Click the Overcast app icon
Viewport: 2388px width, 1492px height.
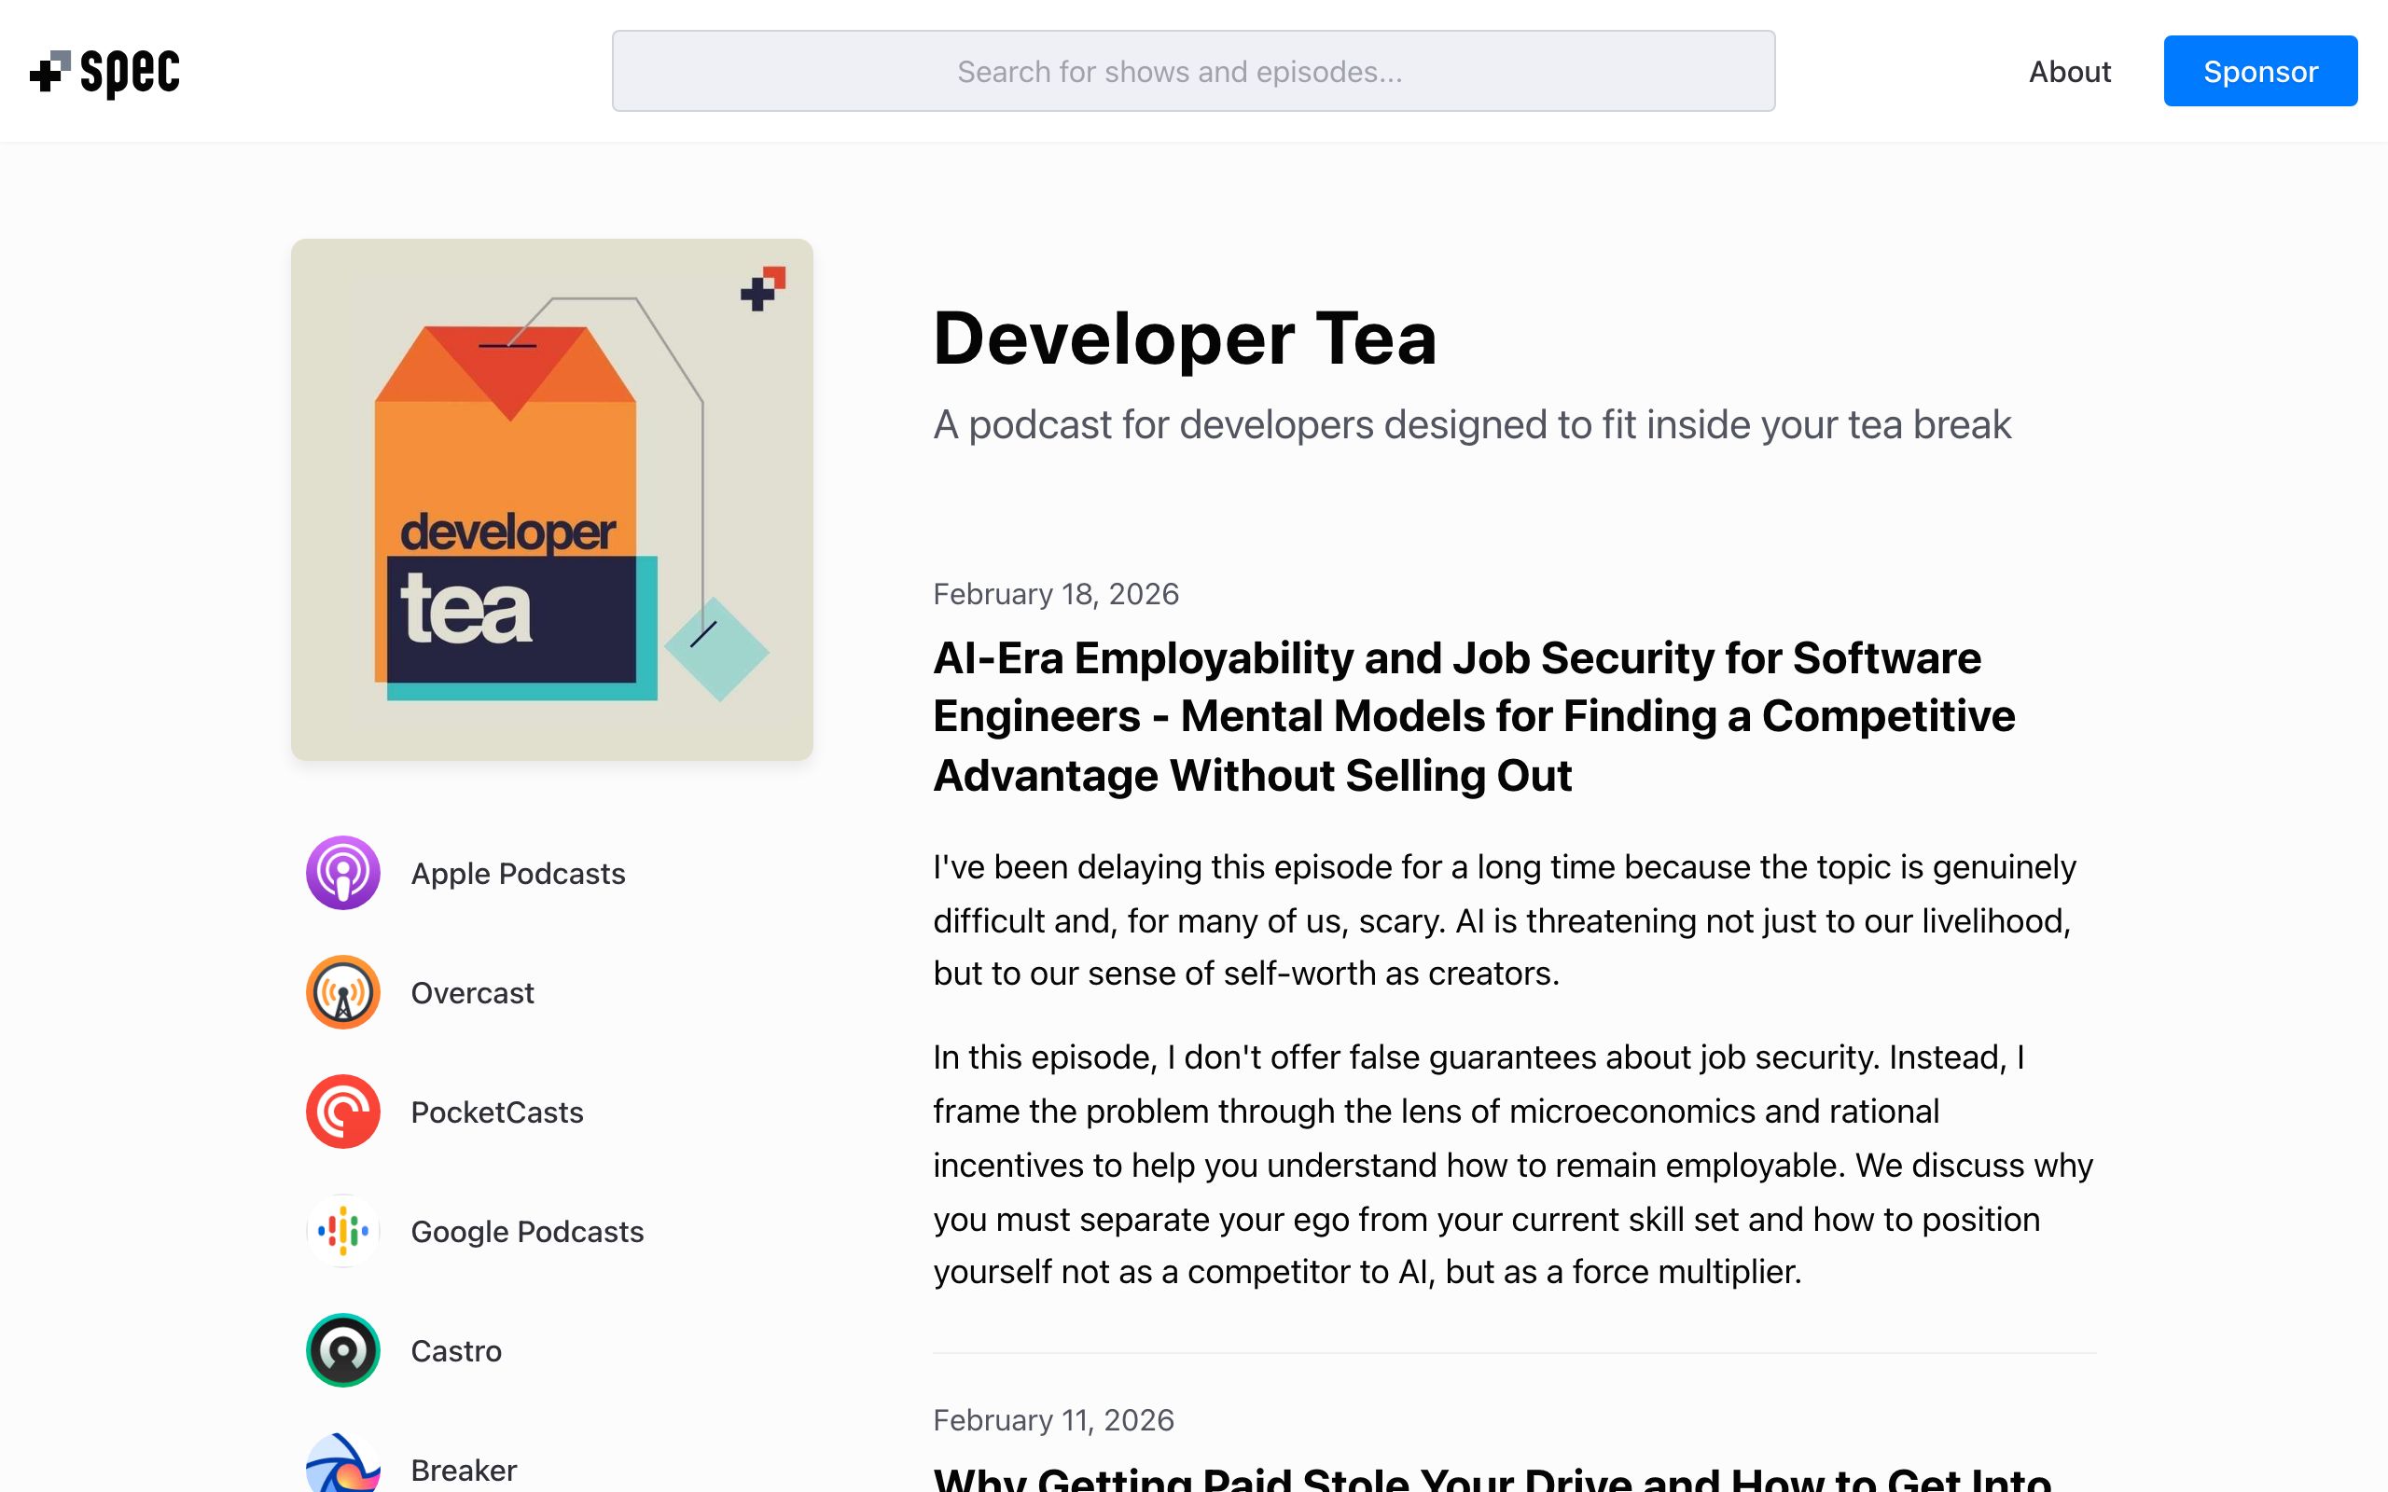point(342,993)
